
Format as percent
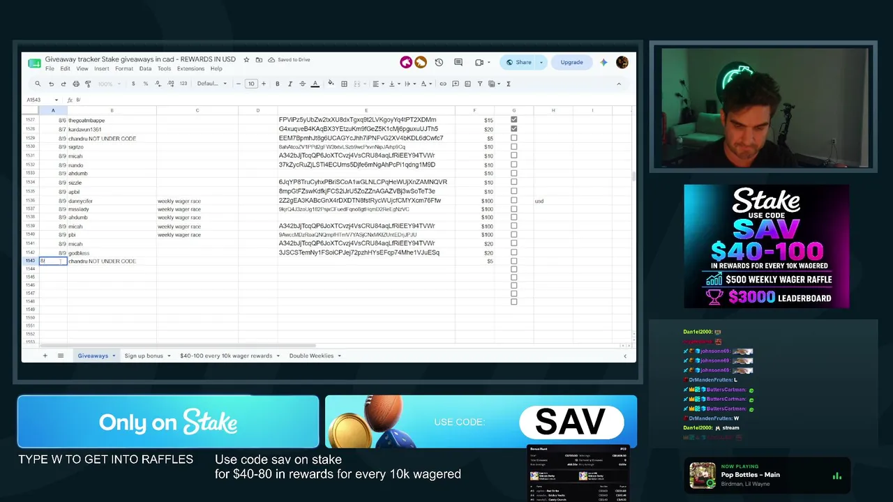click(x=145, y=84)
